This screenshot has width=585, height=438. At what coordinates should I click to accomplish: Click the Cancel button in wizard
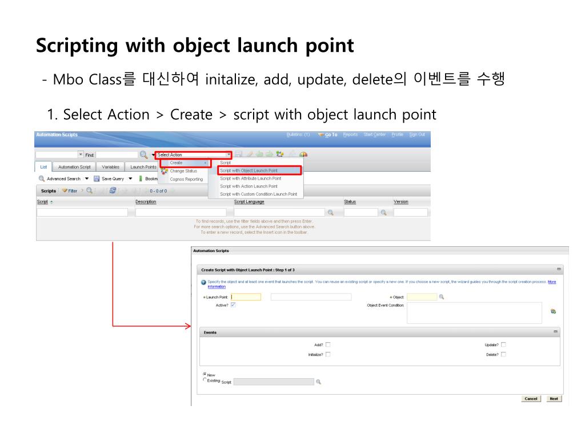point(531,399)
